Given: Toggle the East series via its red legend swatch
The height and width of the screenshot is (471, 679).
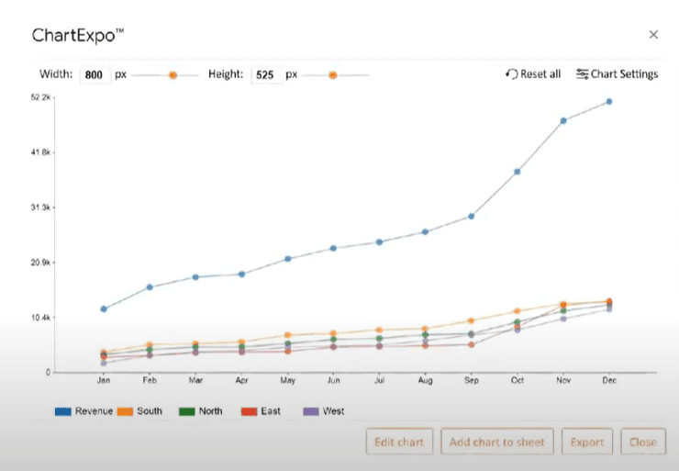Looking at the screenshot, I should (x=249, y=411).
